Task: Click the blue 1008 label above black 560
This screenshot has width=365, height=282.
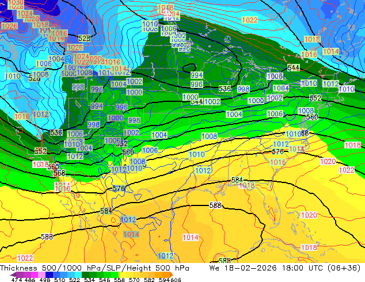Action: click(306, 110)
